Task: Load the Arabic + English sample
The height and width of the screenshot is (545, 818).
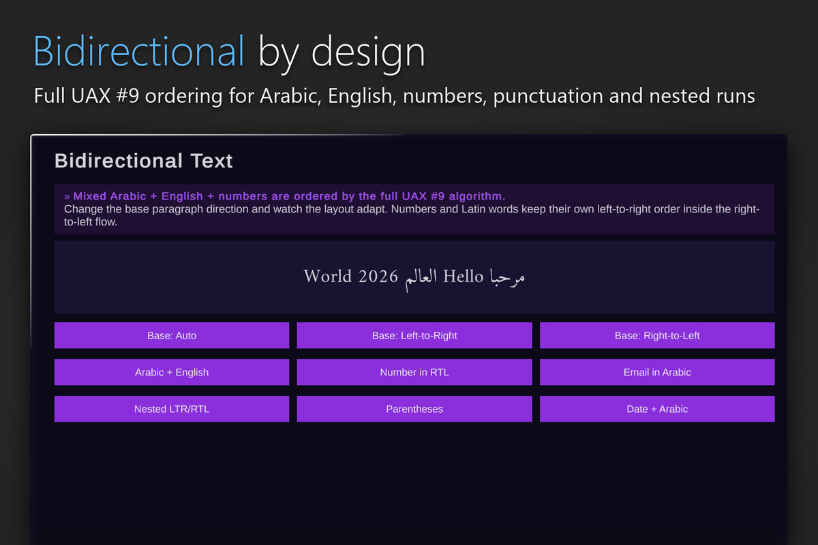Action: pyautogui.click(x=172, y=372)
